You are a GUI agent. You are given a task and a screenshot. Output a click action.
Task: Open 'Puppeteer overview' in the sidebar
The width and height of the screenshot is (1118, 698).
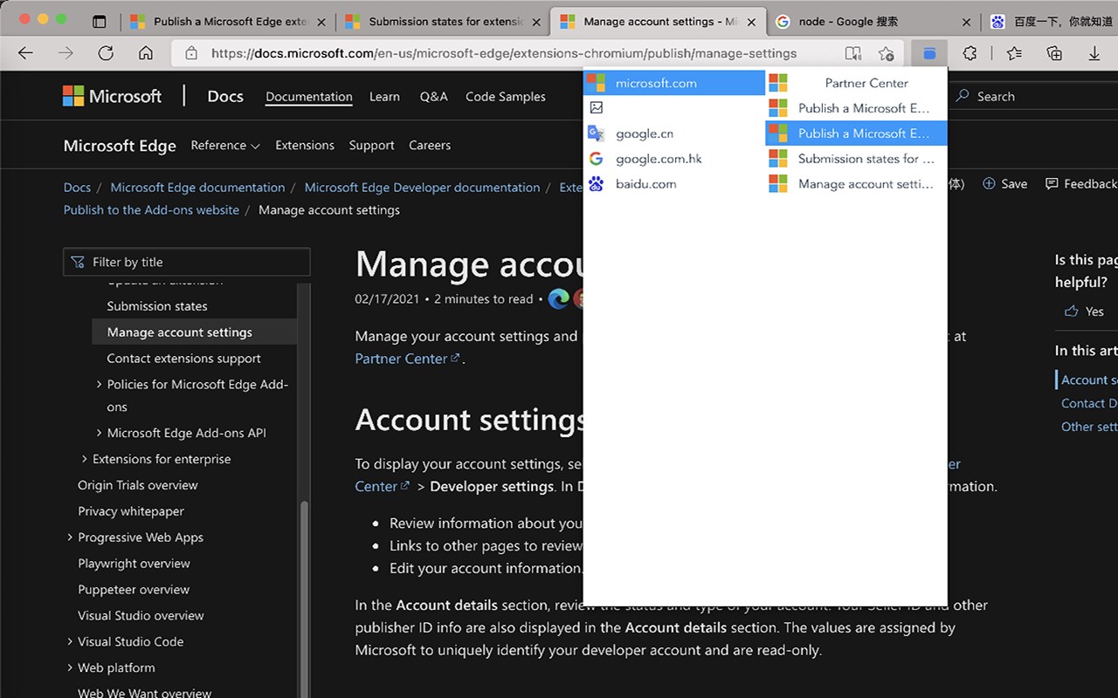(x=134, y=590)
